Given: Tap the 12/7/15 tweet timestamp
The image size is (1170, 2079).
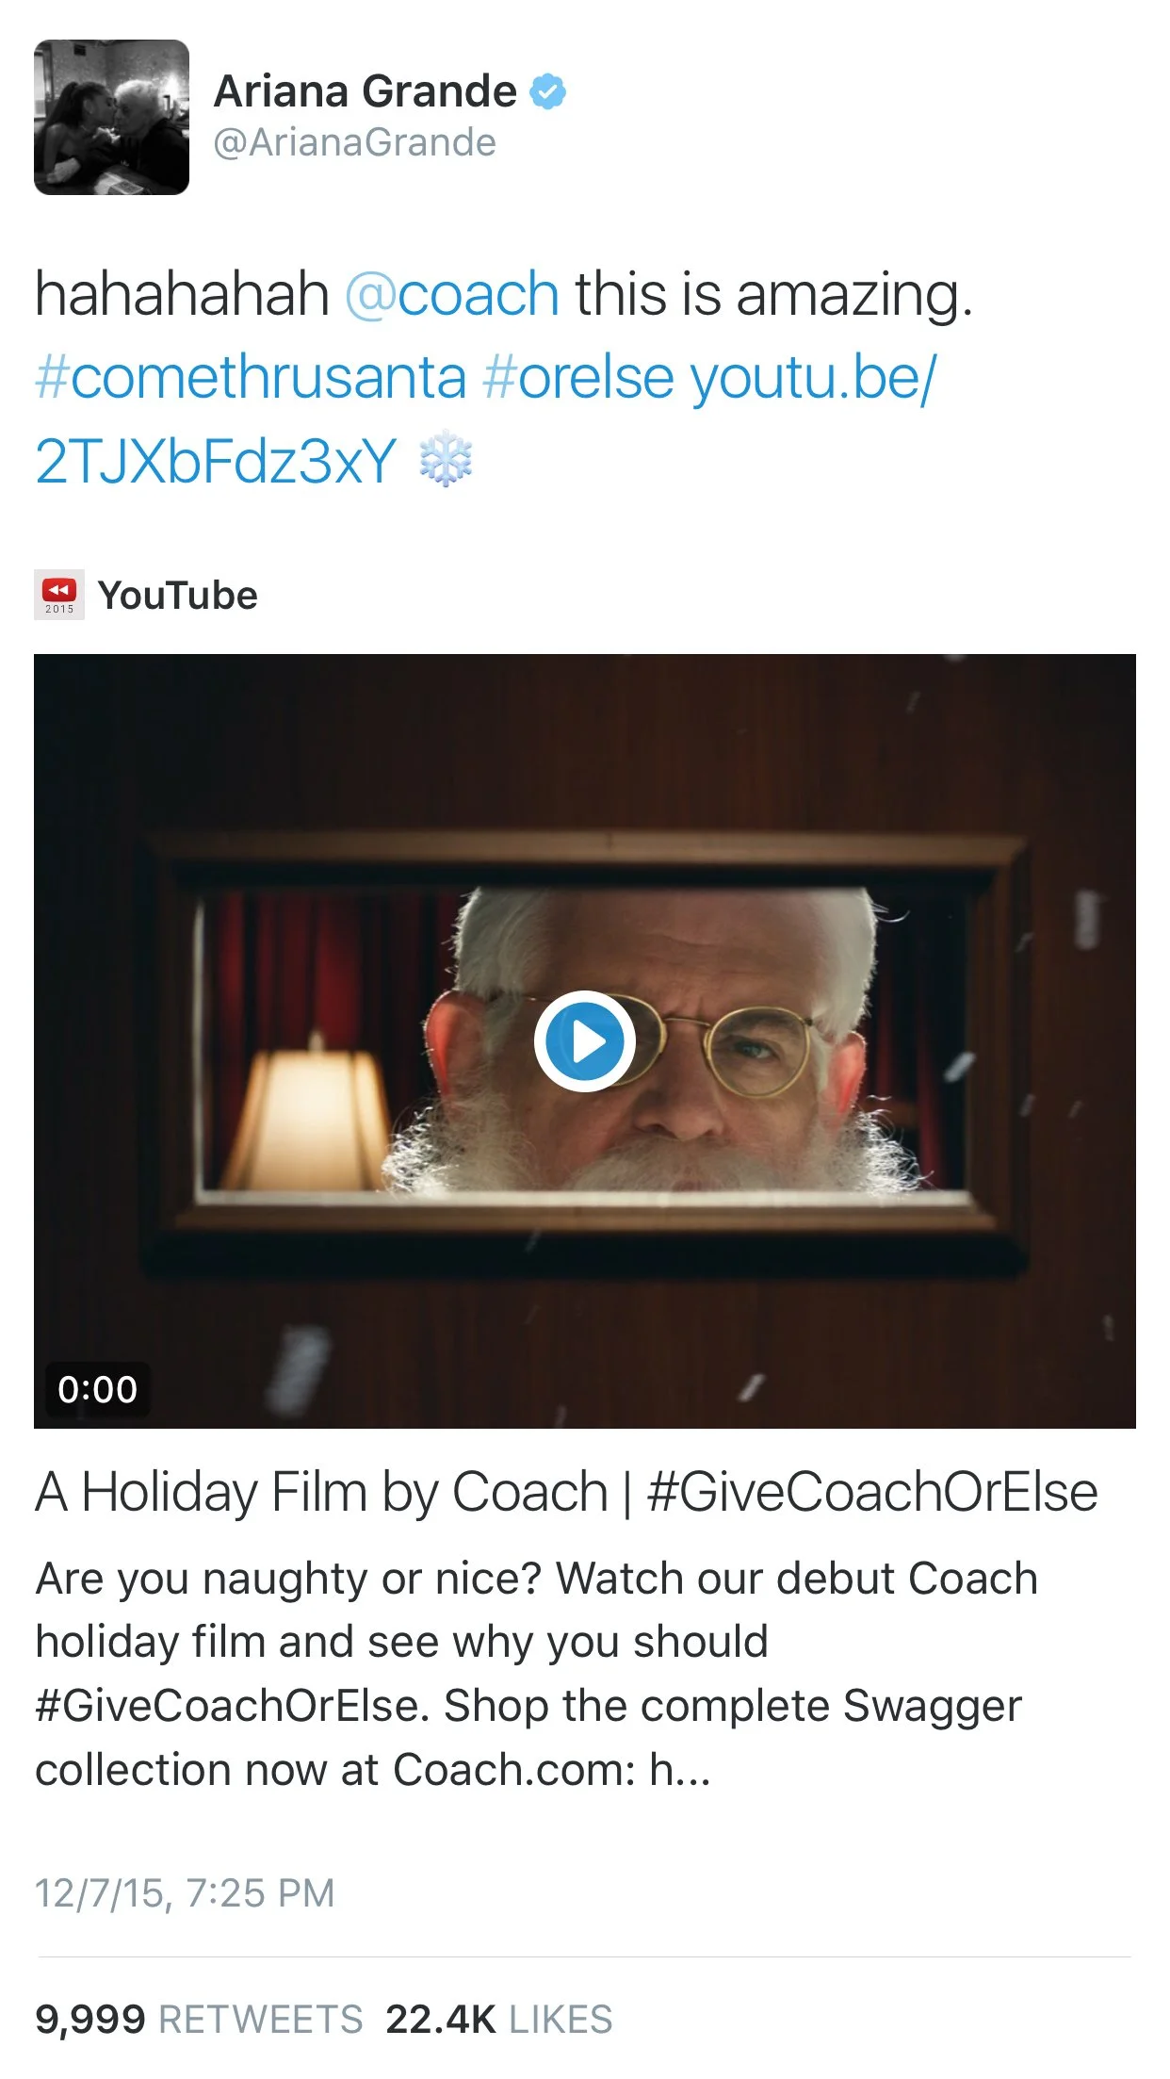Looking at the screenshot, I should click(x=185, y=1892).
